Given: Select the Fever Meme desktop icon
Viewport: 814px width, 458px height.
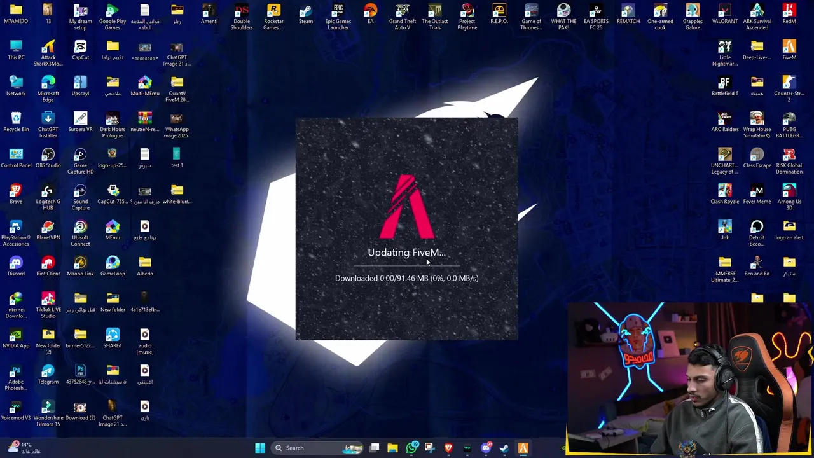Looking at the screenshot, I should coord(757,194).
